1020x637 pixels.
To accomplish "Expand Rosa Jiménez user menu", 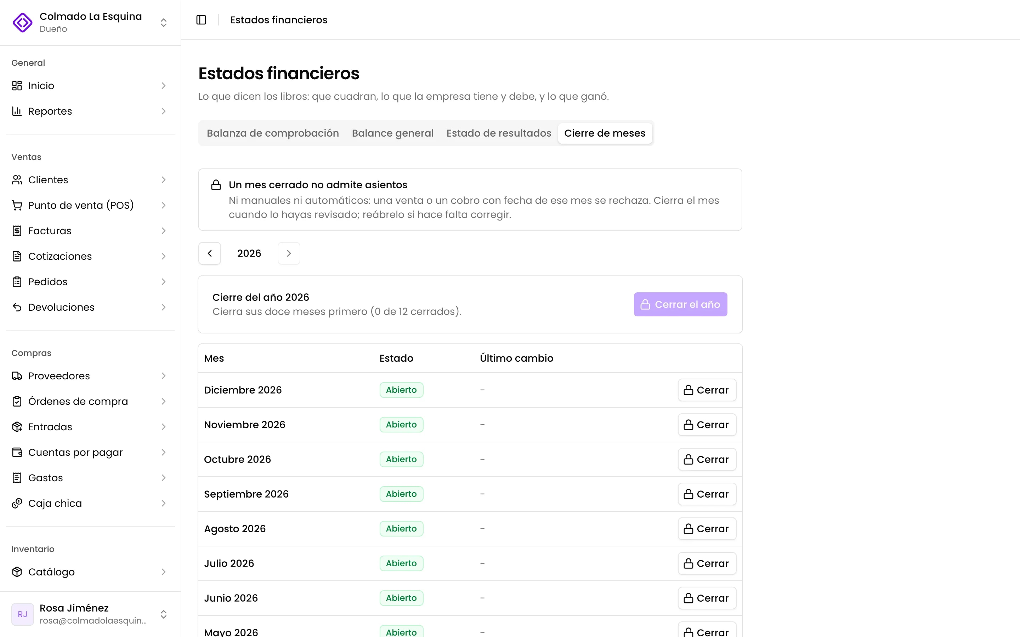I will (164, 614).
